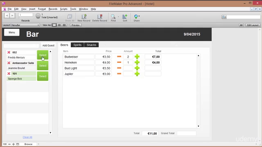Decrease Heineken amount with orange minus

119,62
